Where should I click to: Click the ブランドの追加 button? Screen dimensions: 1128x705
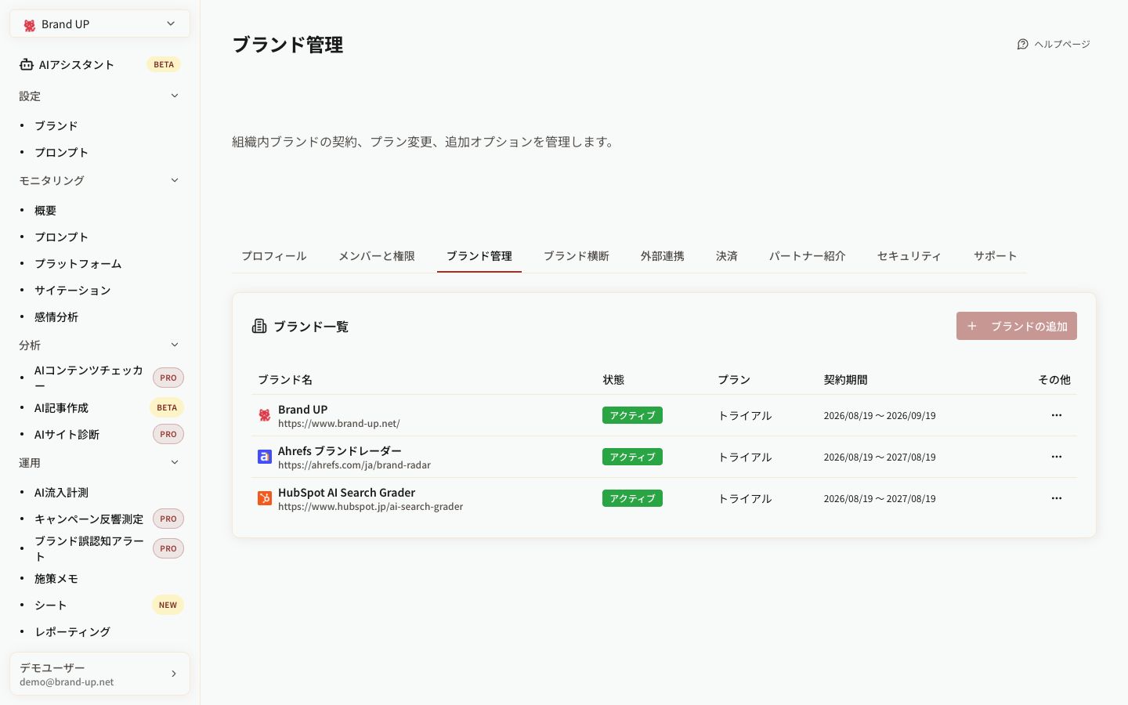pyautogui.click(x=1017, y=326)
